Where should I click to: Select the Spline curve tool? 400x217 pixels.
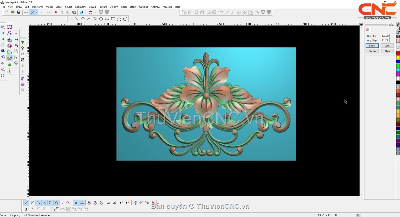pyautogui.click(x=89, y=19)
